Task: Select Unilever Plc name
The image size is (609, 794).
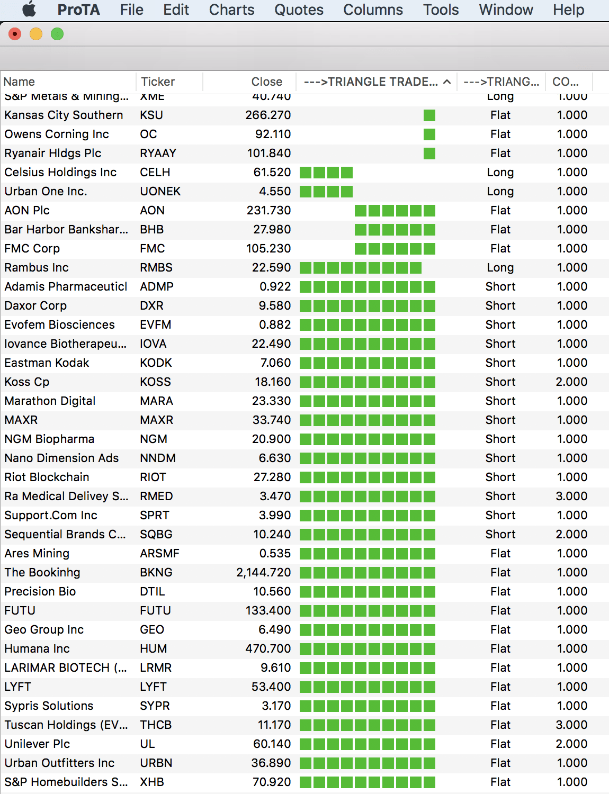Action: [x=37, y=744]
